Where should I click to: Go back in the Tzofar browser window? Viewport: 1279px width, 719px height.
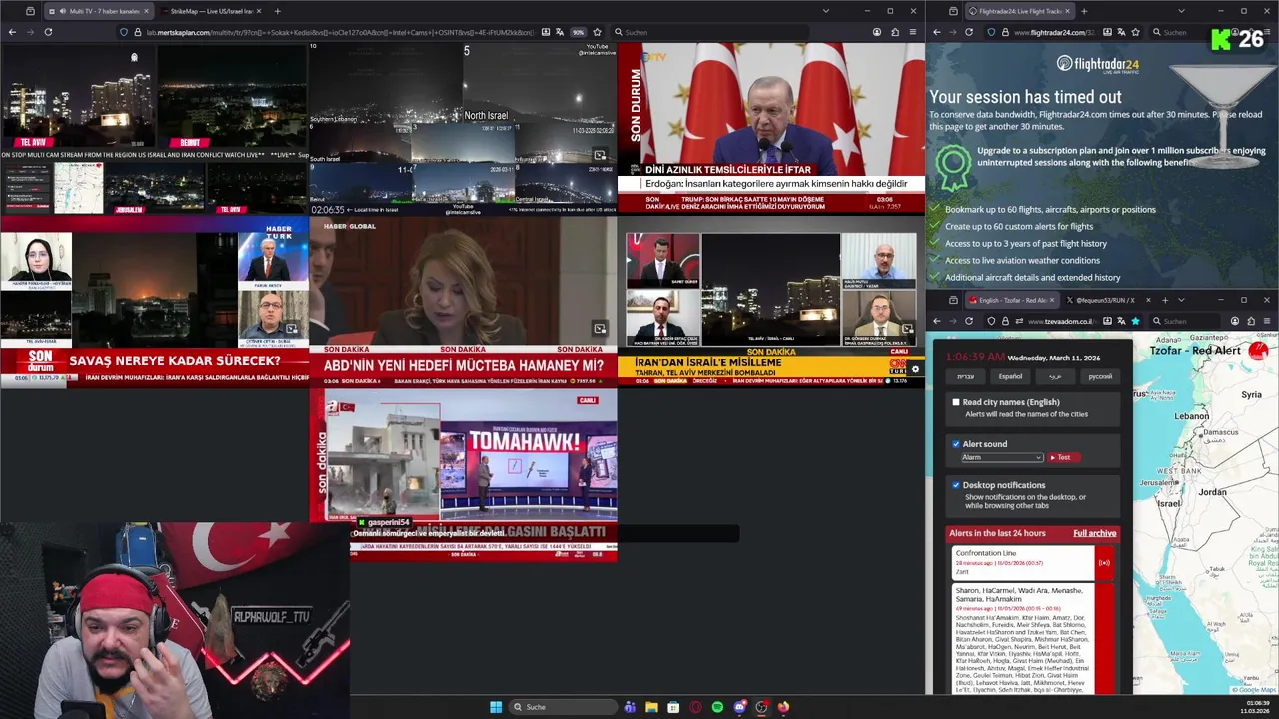click(937, 321)
